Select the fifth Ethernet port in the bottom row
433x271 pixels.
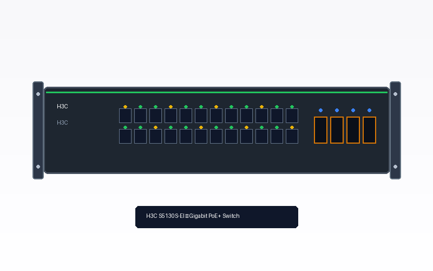(186, 137)
